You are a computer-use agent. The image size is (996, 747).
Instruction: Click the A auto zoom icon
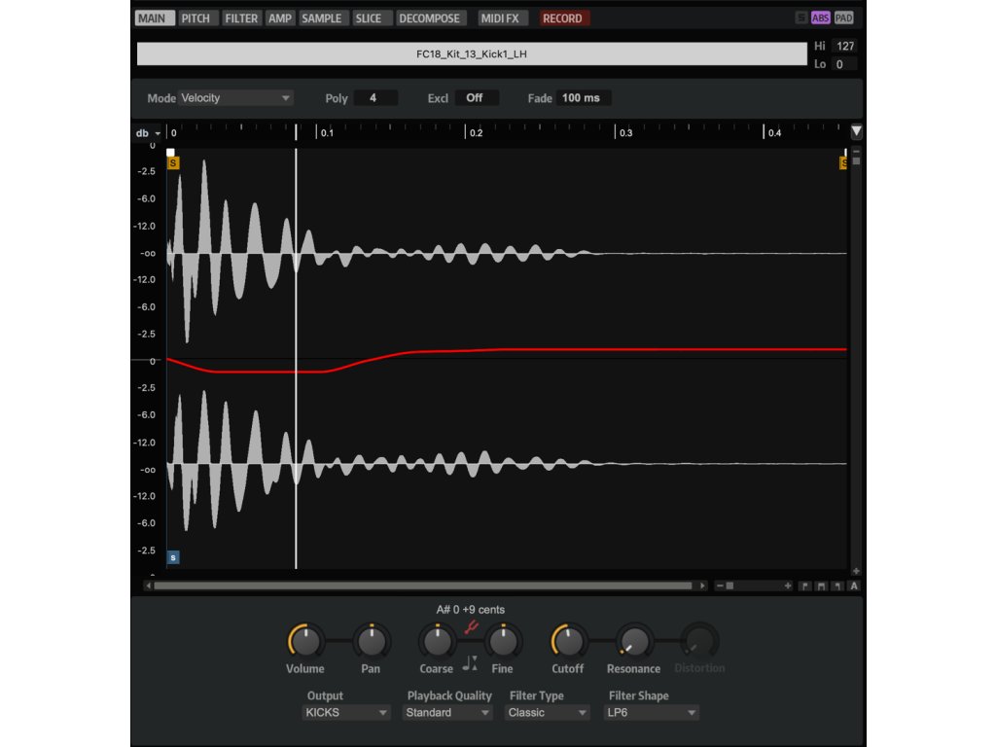point(854,586)
